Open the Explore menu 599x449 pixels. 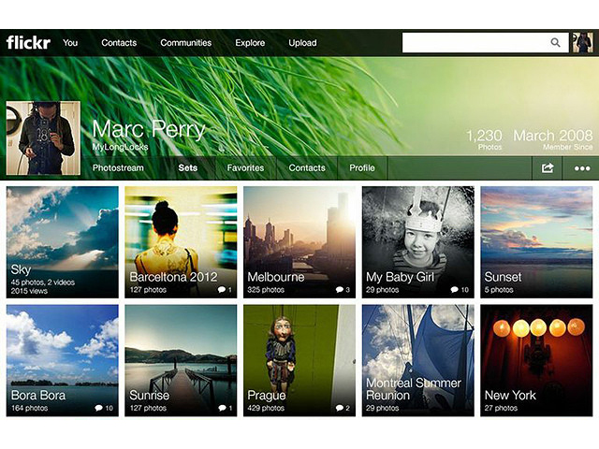(x=250, y=43)
